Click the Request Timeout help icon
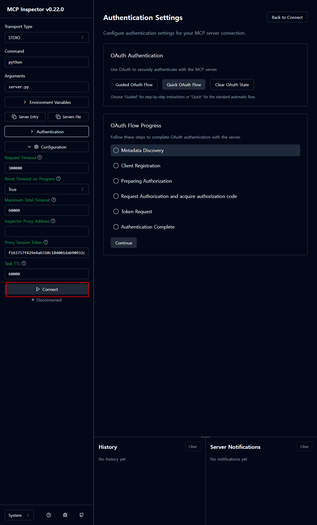The image size is (317, 525). pos(40,157)
